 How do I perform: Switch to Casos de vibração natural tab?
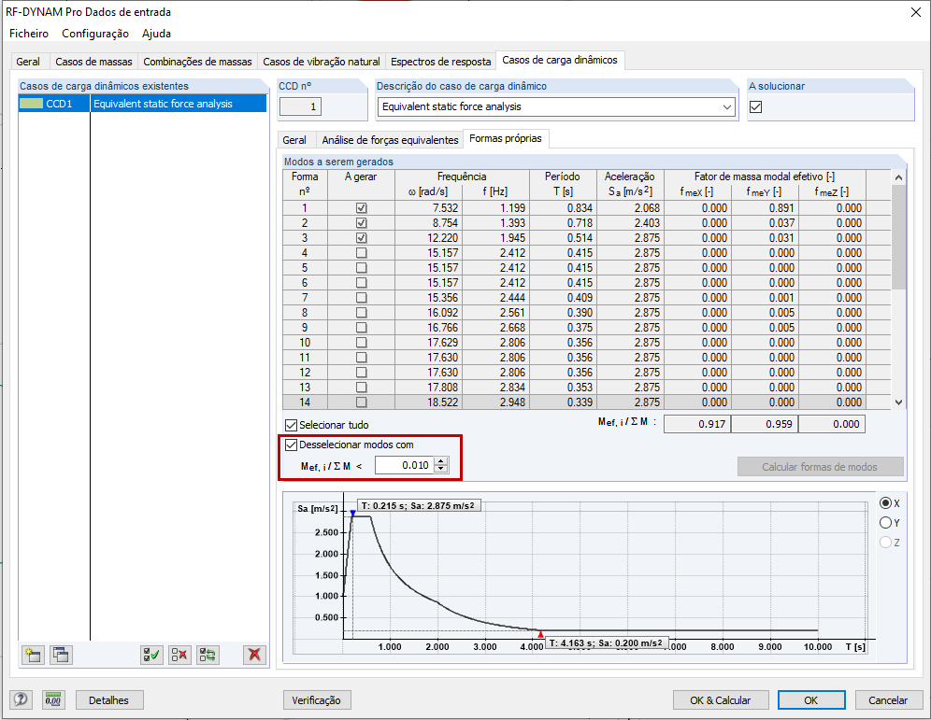322,62
